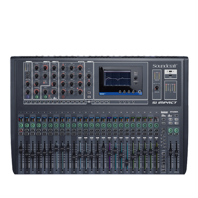The width and height of the screenshot is (198, 198).
Task: Click channel 20's green scribble display
Action: point(133,119)
